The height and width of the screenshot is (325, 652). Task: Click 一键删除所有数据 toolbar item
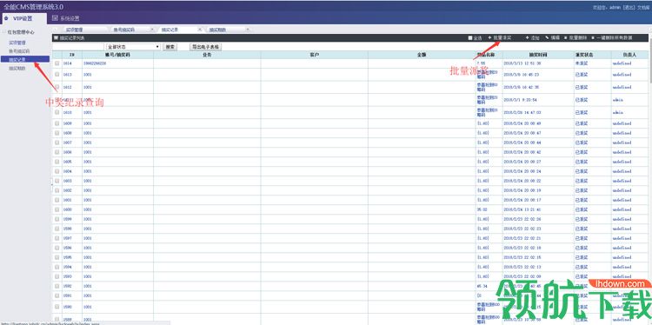point(612,38)
